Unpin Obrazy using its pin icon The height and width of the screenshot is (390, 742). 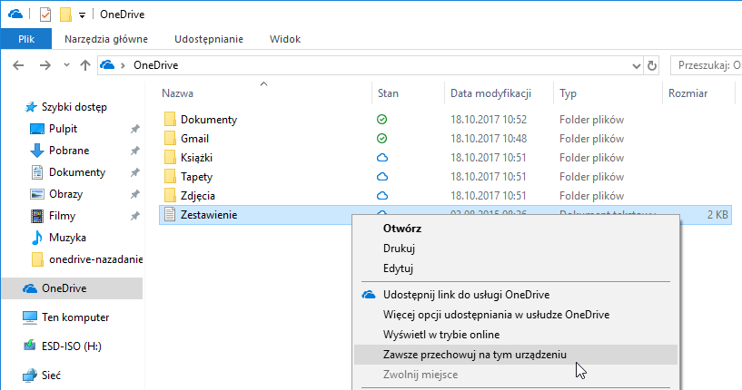point(134,194)
